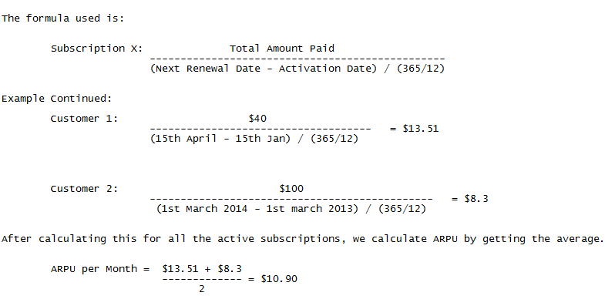Viewport: 615px width, 306px height.
Task: Click the 'Customer 2:' label
Action: tap(84, 189)
